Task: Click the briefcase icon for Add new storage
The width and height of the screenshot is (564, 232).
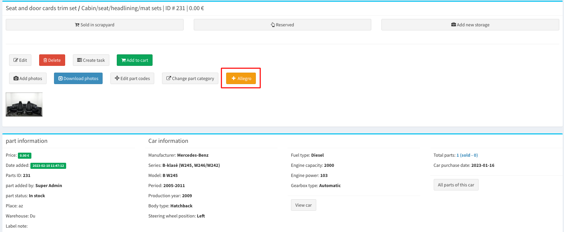Action: 453,25
